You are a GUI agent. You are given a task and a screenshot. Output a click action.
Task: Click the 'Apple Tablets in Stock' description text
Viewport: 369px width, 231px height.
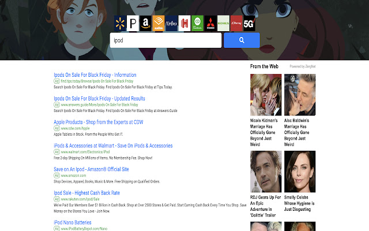[88, 135]
